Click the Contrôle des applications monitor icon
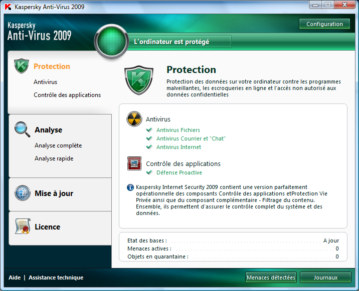 click(x=134, y=163)
